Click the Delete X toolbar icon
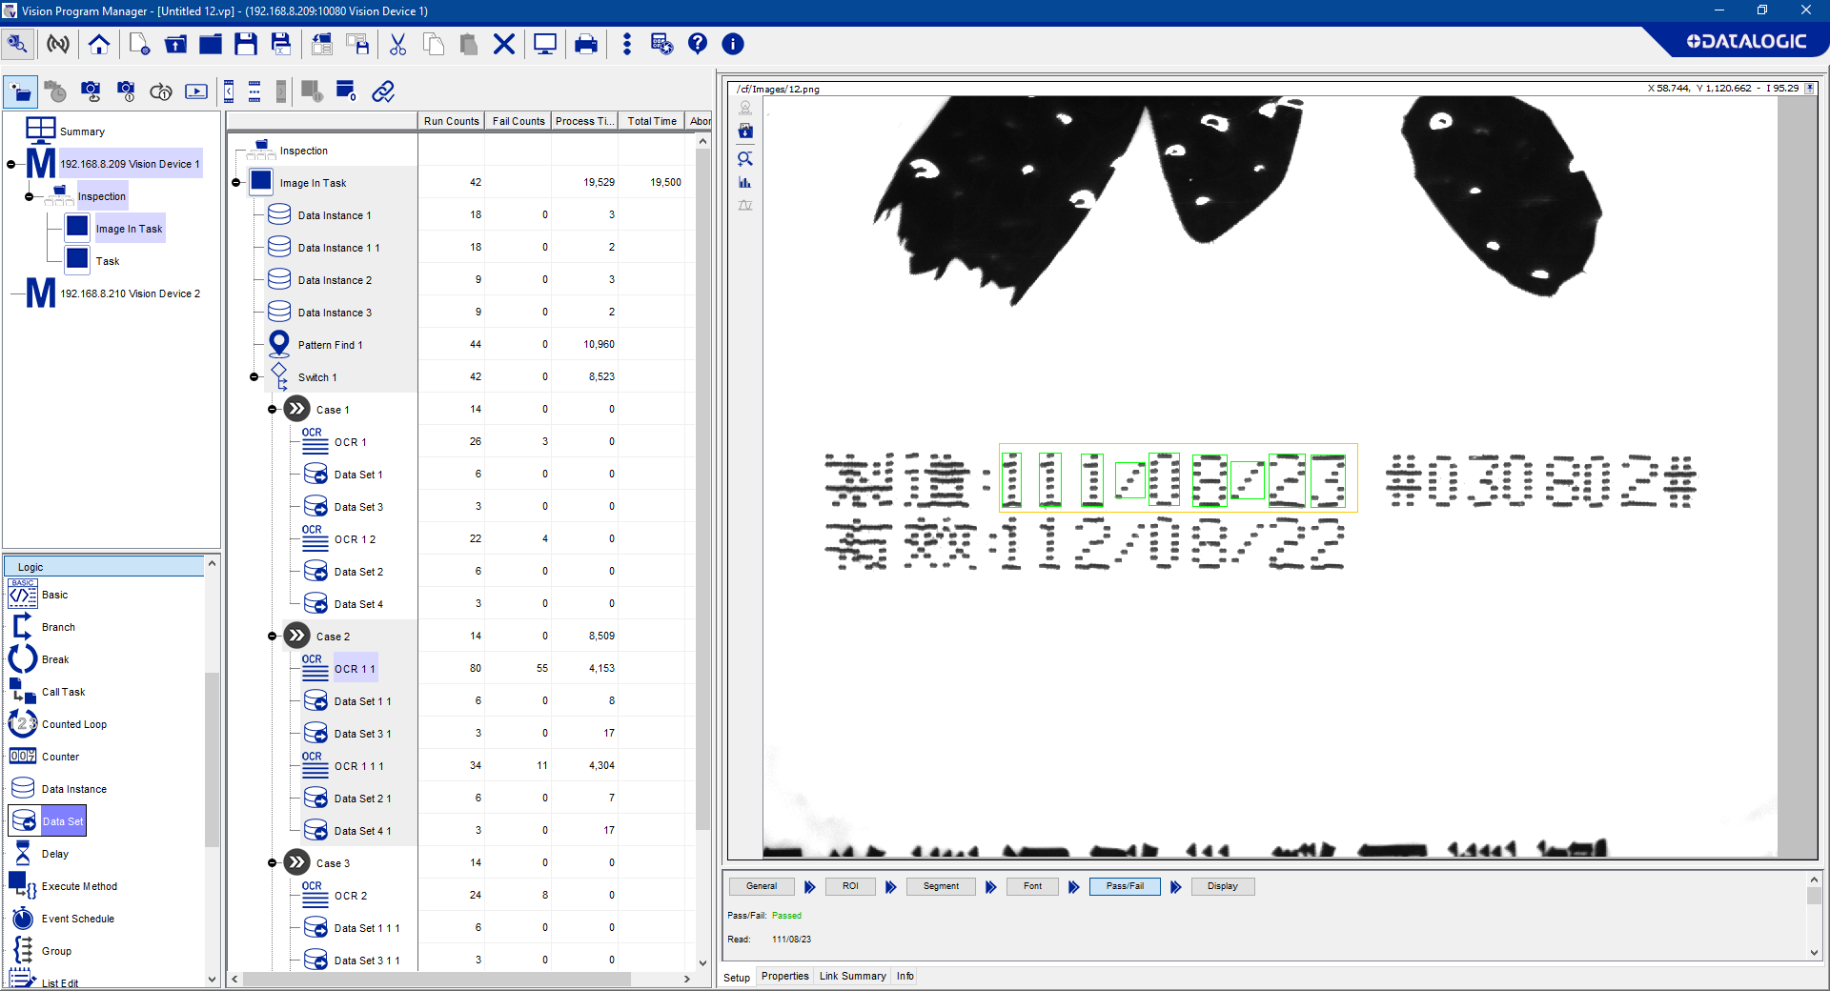Viewport: 1830px width, 991px height. click(504, 44)
